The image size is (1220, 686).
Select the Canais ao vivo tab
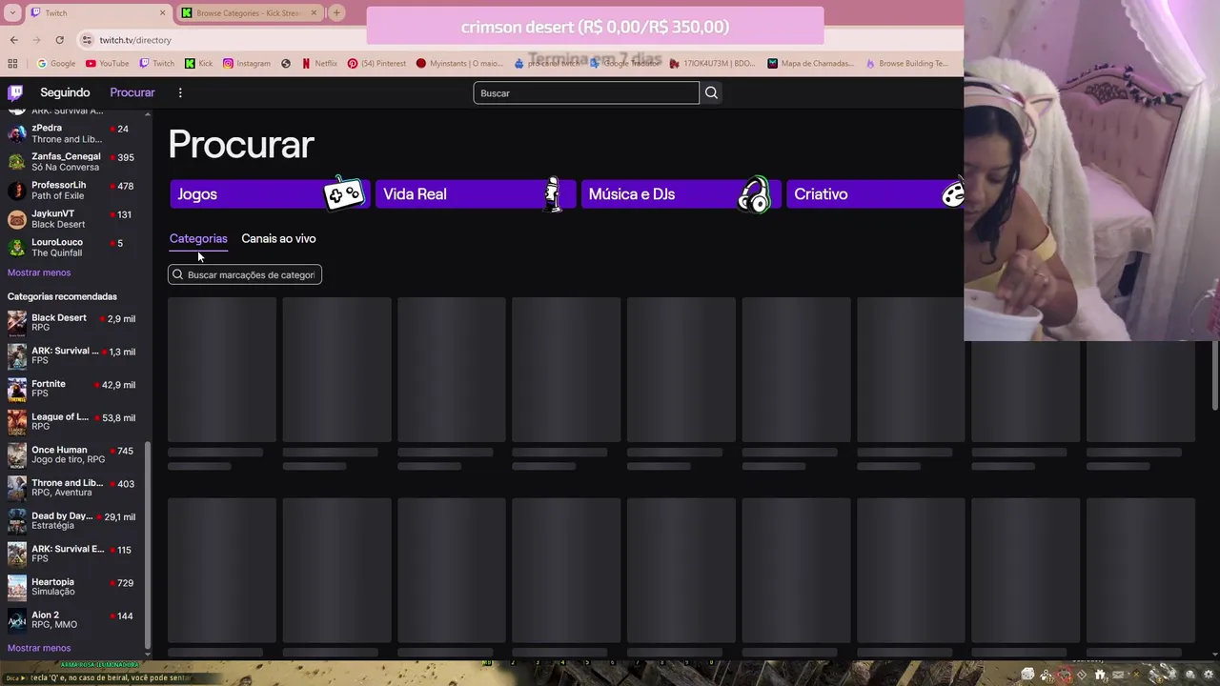(278, 238)
